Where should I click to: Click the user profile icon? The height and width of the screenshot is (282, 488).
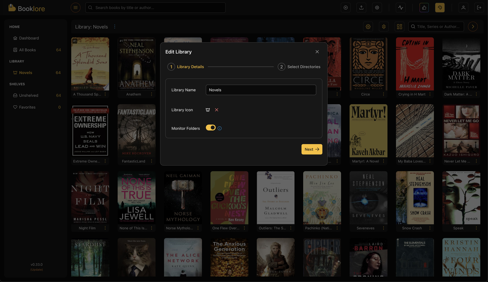click(463, 7)
